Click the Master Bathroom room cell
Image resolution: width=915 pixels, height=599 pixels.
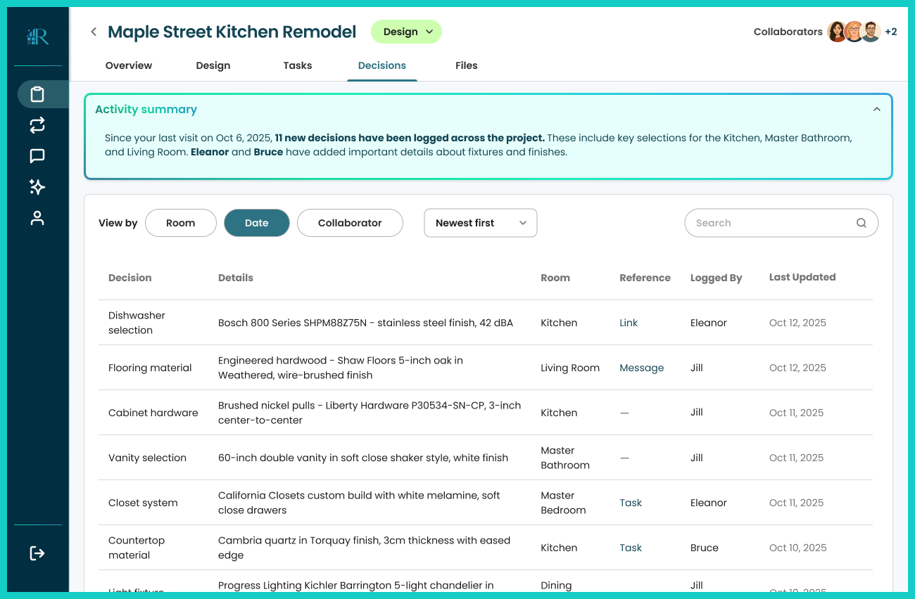coord(565,458)
